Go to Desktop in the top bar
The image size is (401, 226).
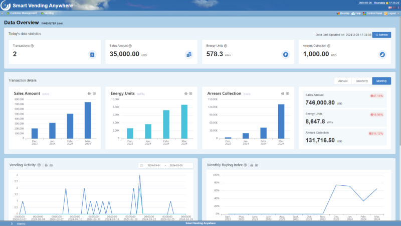[x=343, y=14]
